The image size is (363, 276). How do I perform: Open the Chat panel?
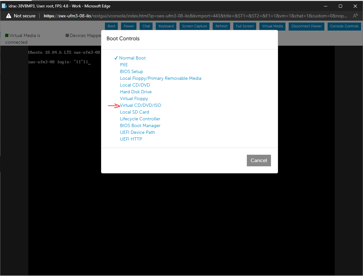146,26
